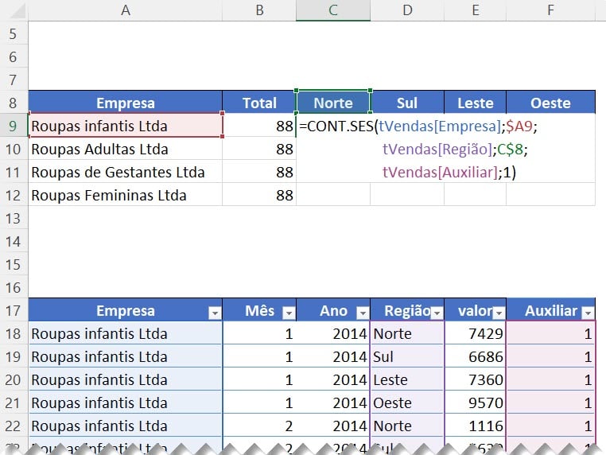606x455 pixels.
Task: Open the Empresa column filter dropdown
Action: point(214,313)
